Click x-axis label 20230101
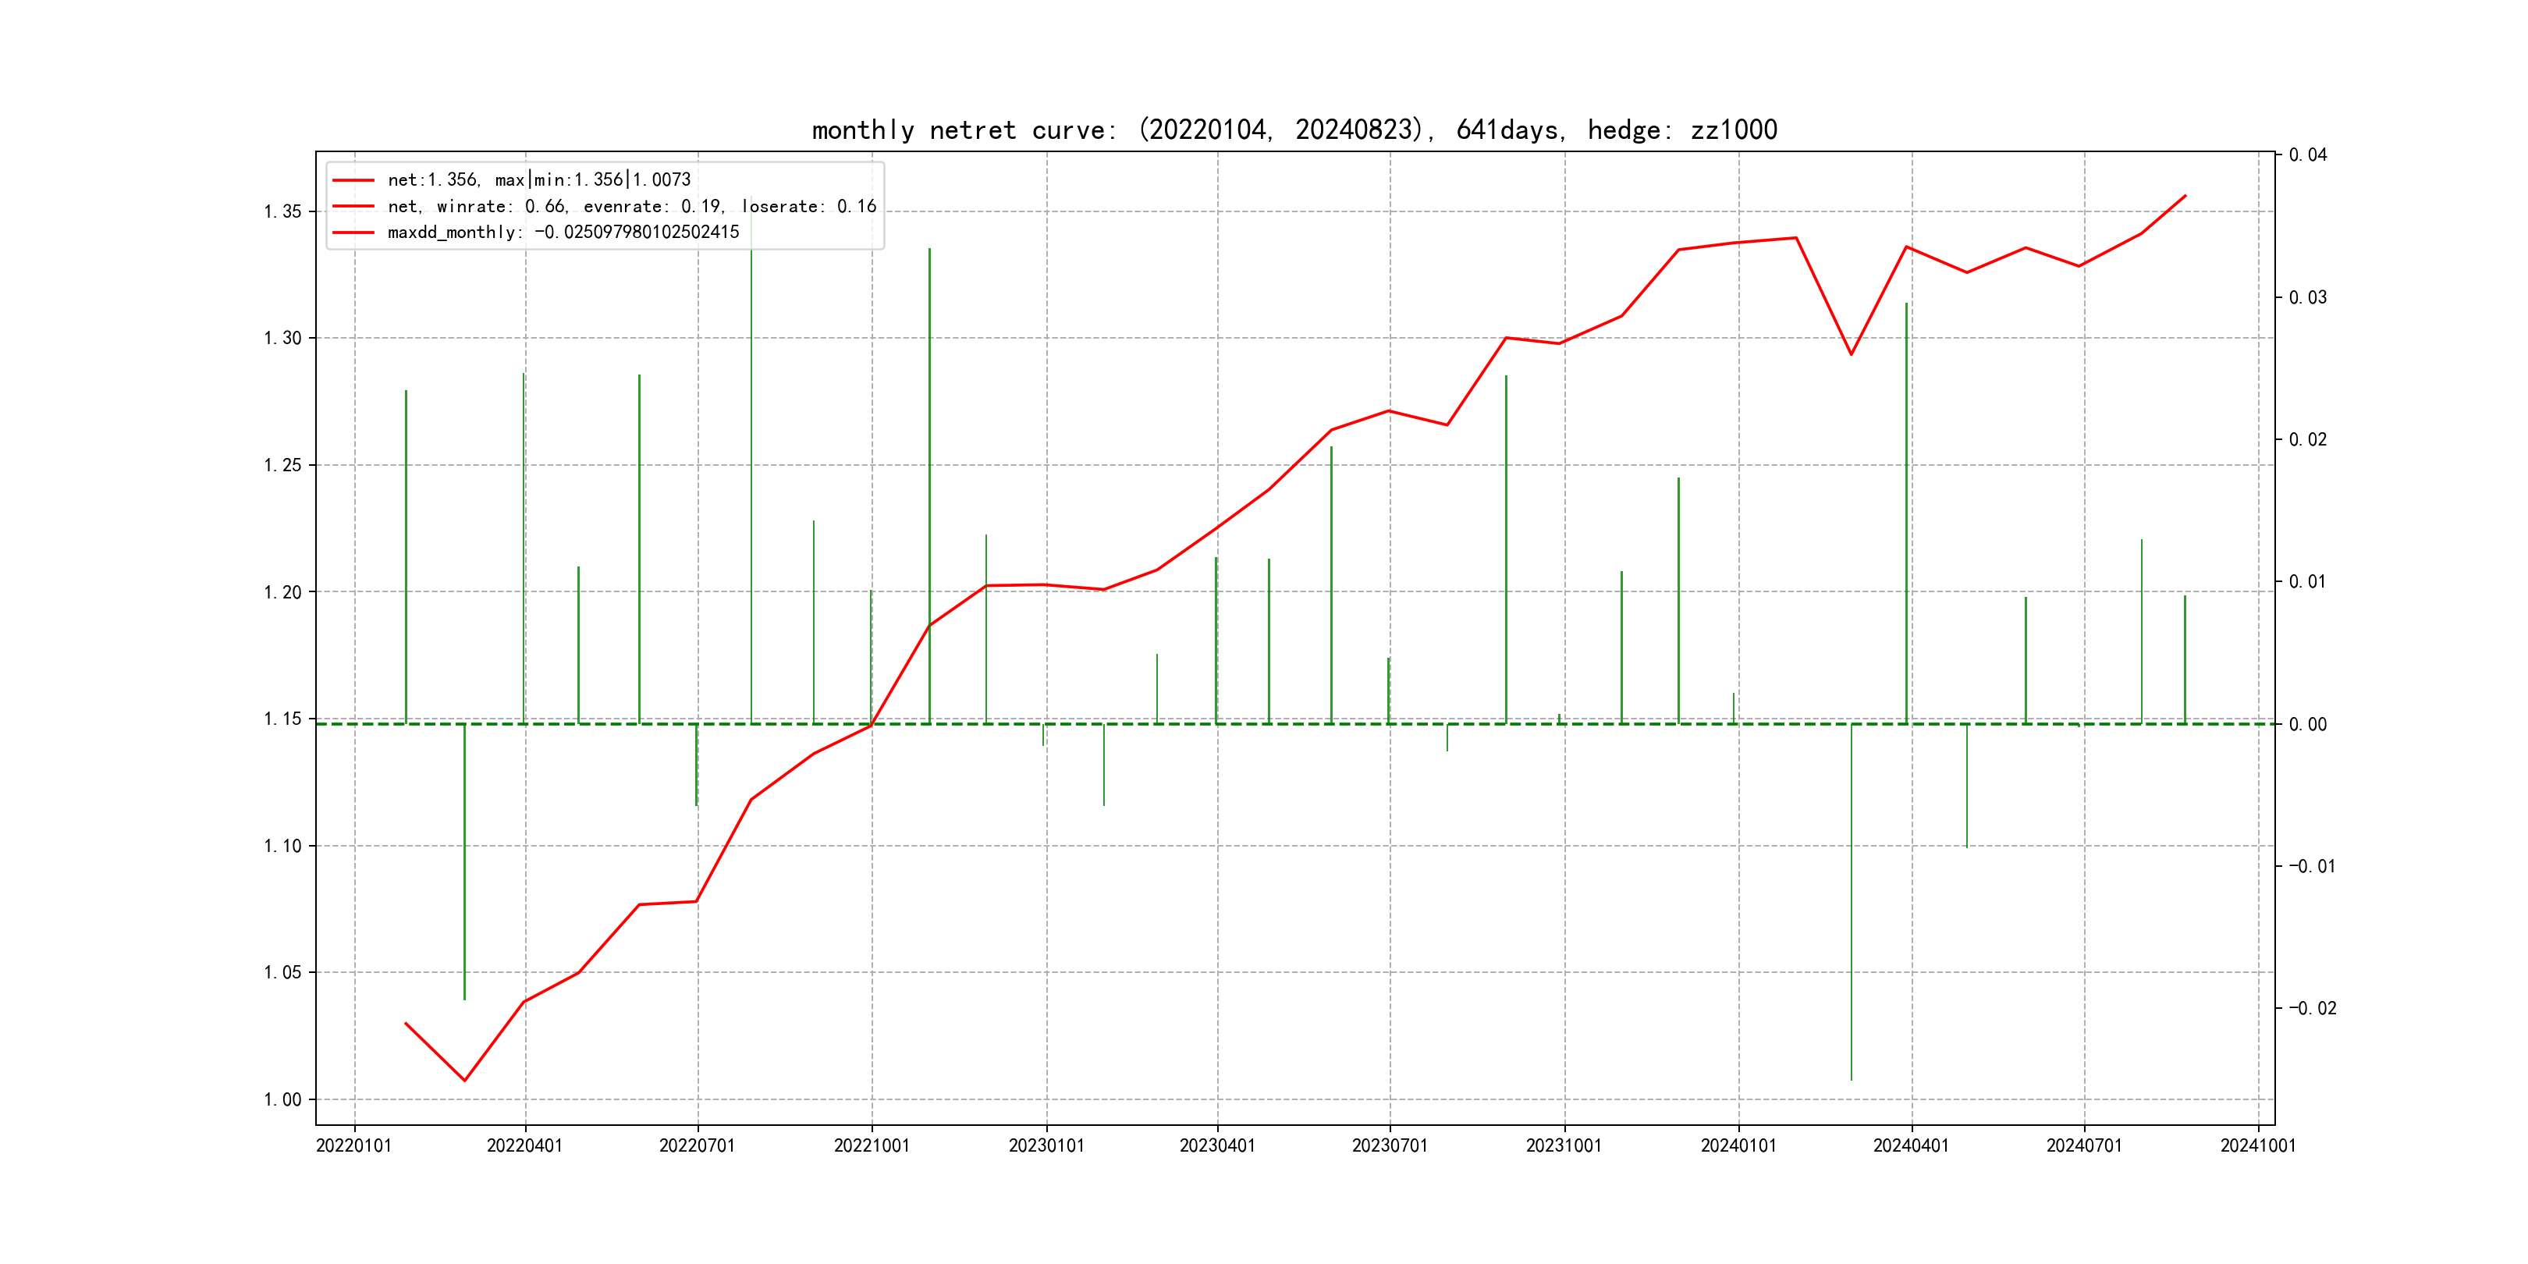The width and height of the screenshot is (2528, 1264). point(1046,1146)
